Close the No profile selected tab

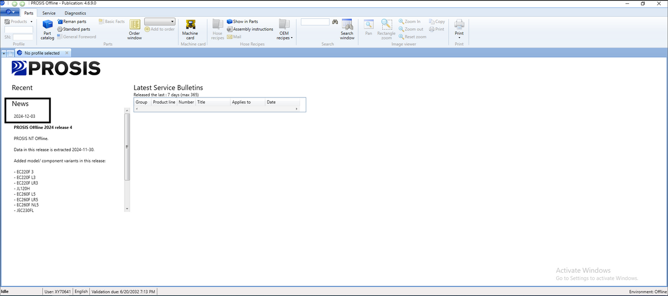click(67, 53)
